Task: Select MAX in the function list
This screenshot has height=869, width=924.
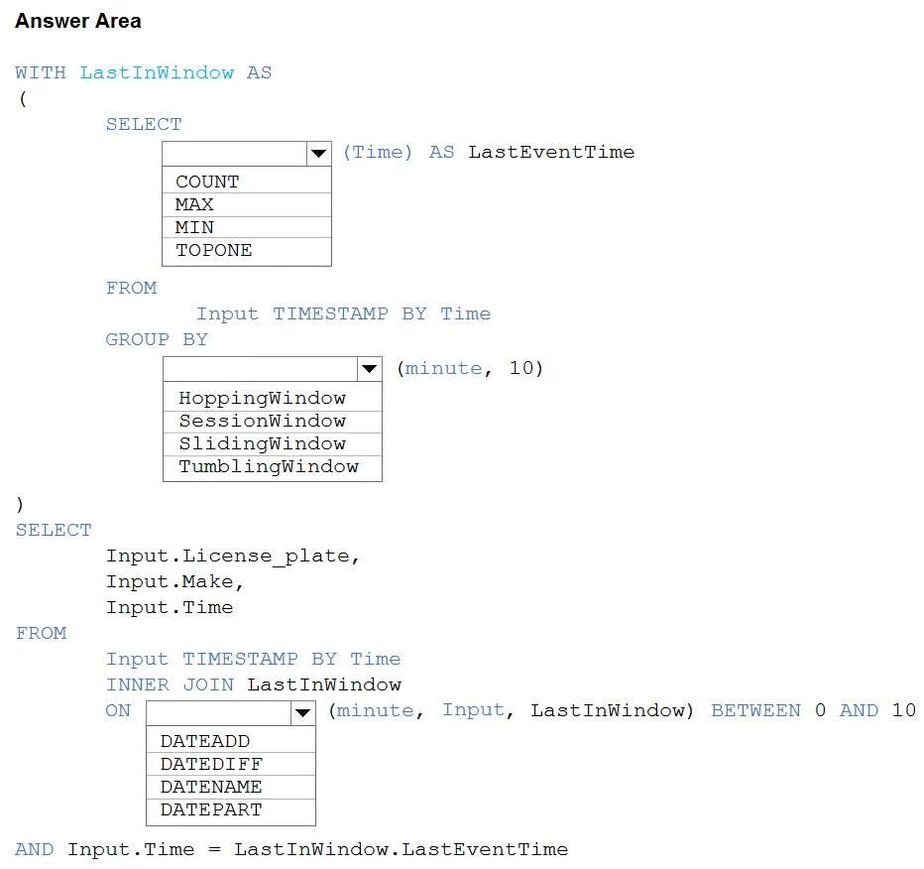Action: coord(247,204)
